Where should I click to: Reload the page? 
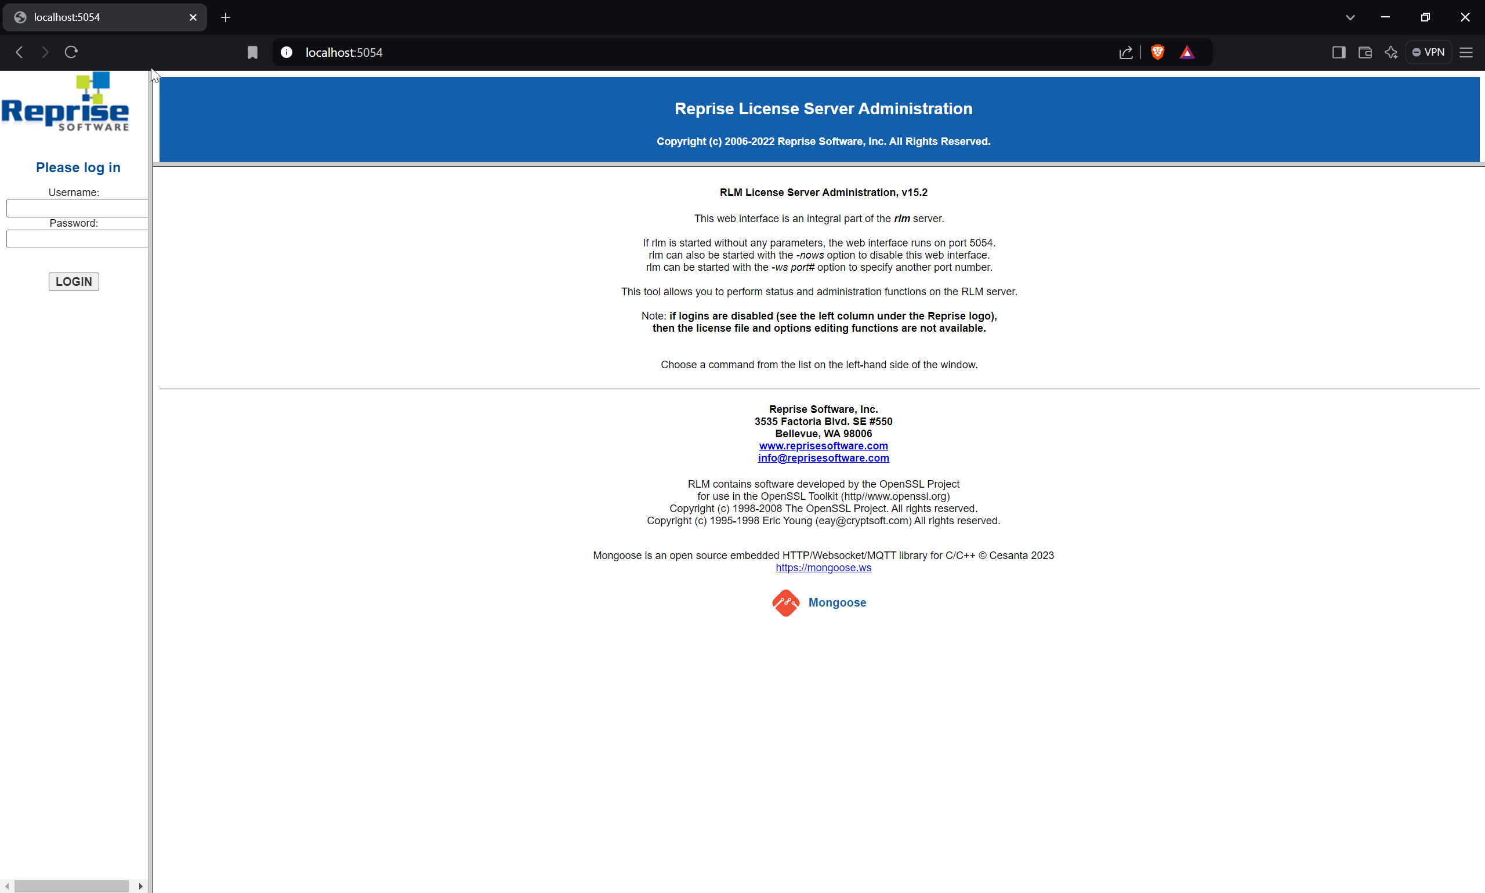(x=71, y=52)
